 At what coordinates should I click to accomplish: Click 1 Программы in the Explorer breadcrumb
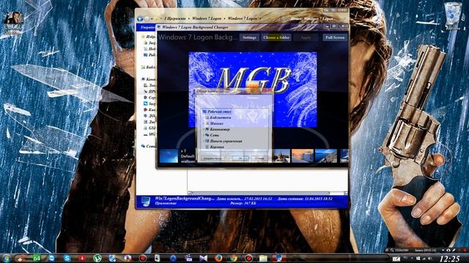(174, 18)
